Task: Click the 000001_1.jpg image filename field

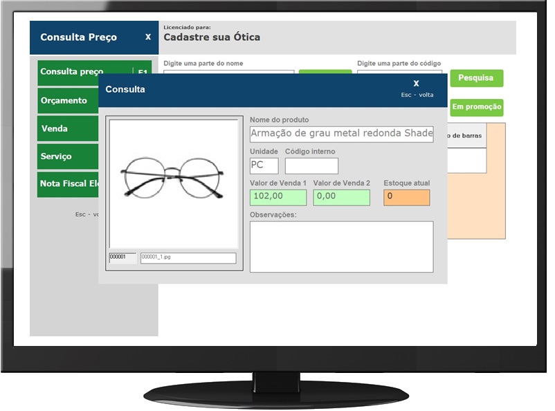Action: 188,257
